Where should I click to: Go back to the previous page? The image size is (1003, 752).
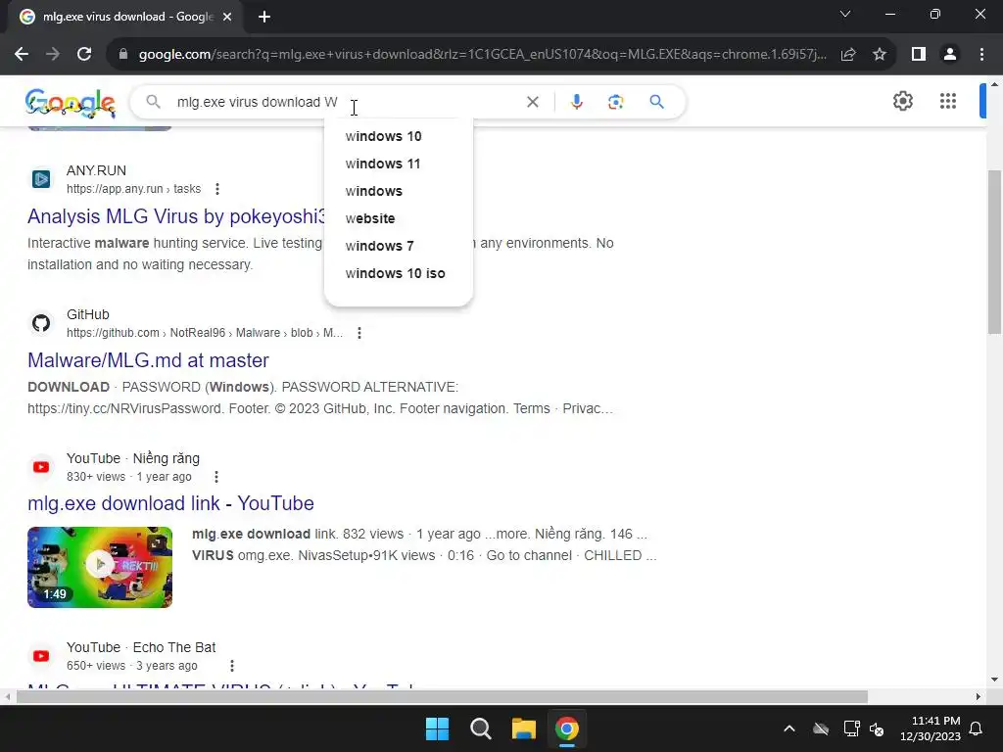(22, 55)
